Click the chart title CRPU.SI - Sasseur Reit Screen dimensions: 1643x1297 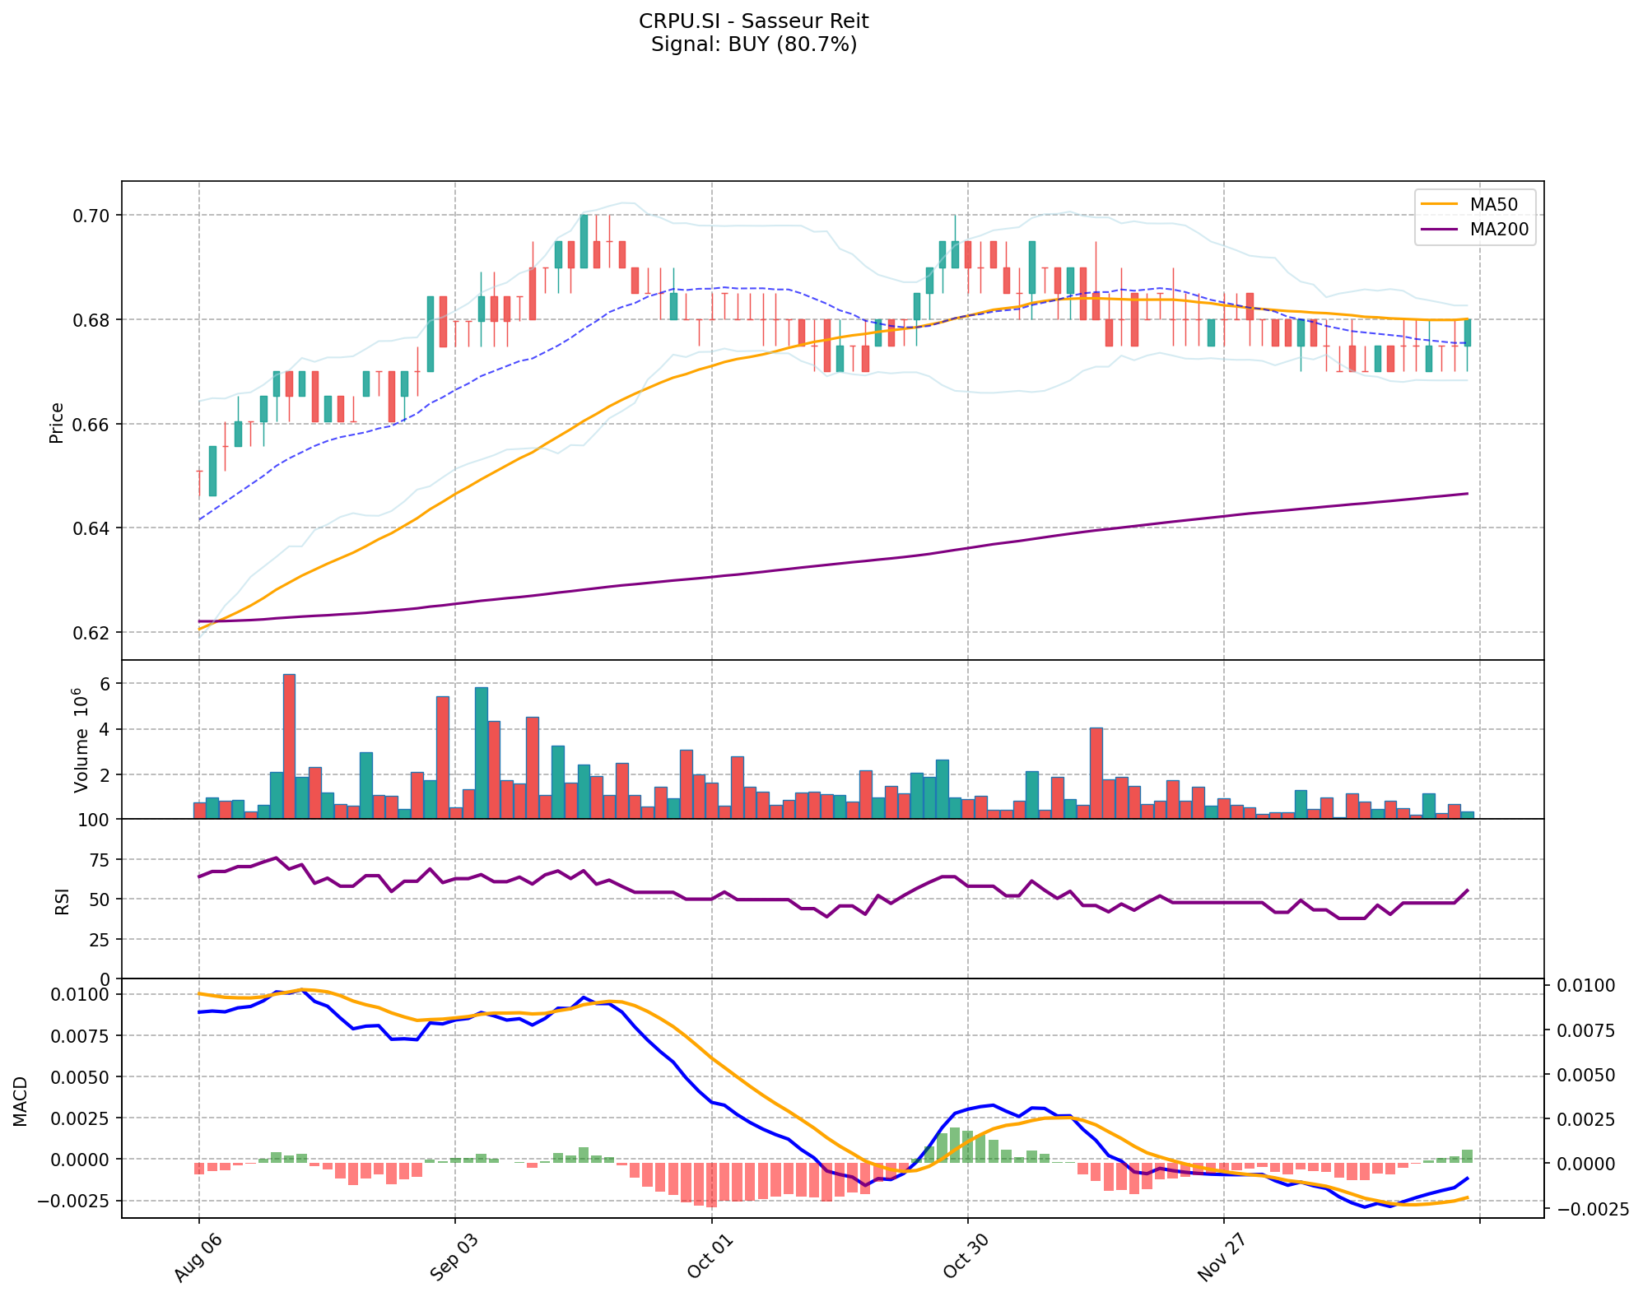pos(753,21)
